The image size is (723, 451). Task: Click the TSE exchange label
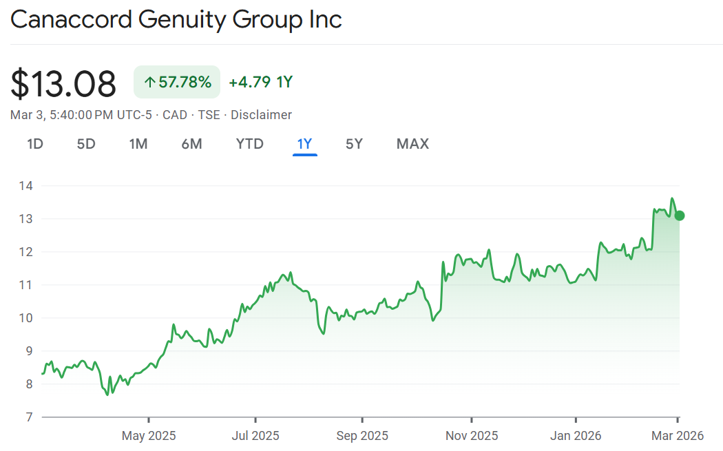click(209, 115)
